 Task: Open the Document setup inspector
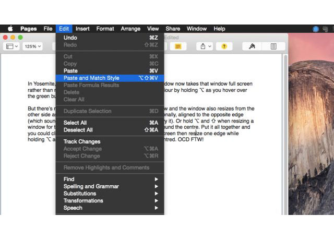(273, 46)
